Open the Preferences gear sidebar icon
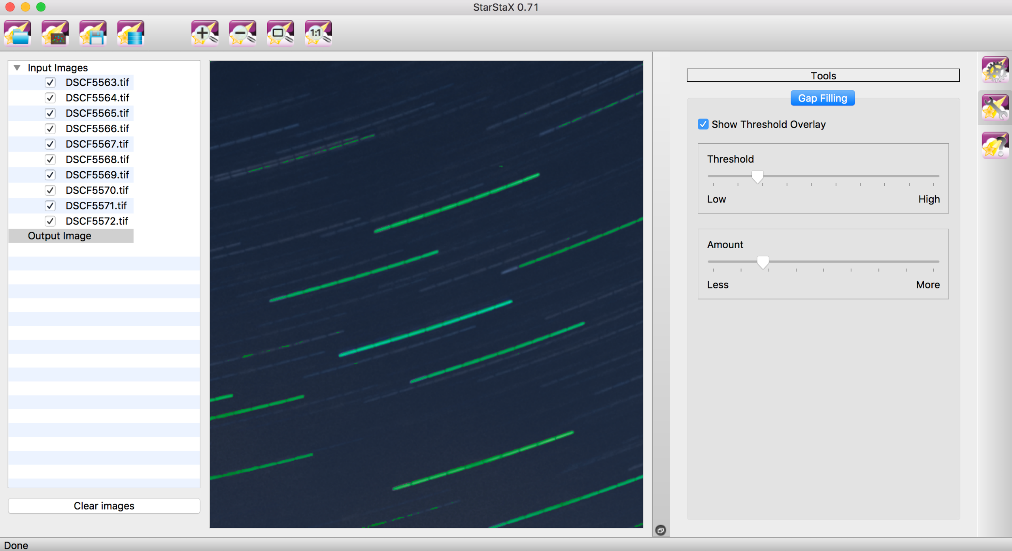 tap(995, 70)
